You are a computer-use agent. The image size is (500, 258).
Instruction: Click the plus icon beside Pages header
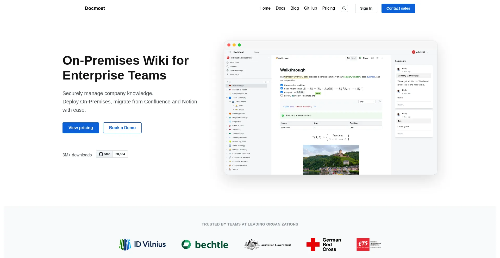click(x=268, y=82)
